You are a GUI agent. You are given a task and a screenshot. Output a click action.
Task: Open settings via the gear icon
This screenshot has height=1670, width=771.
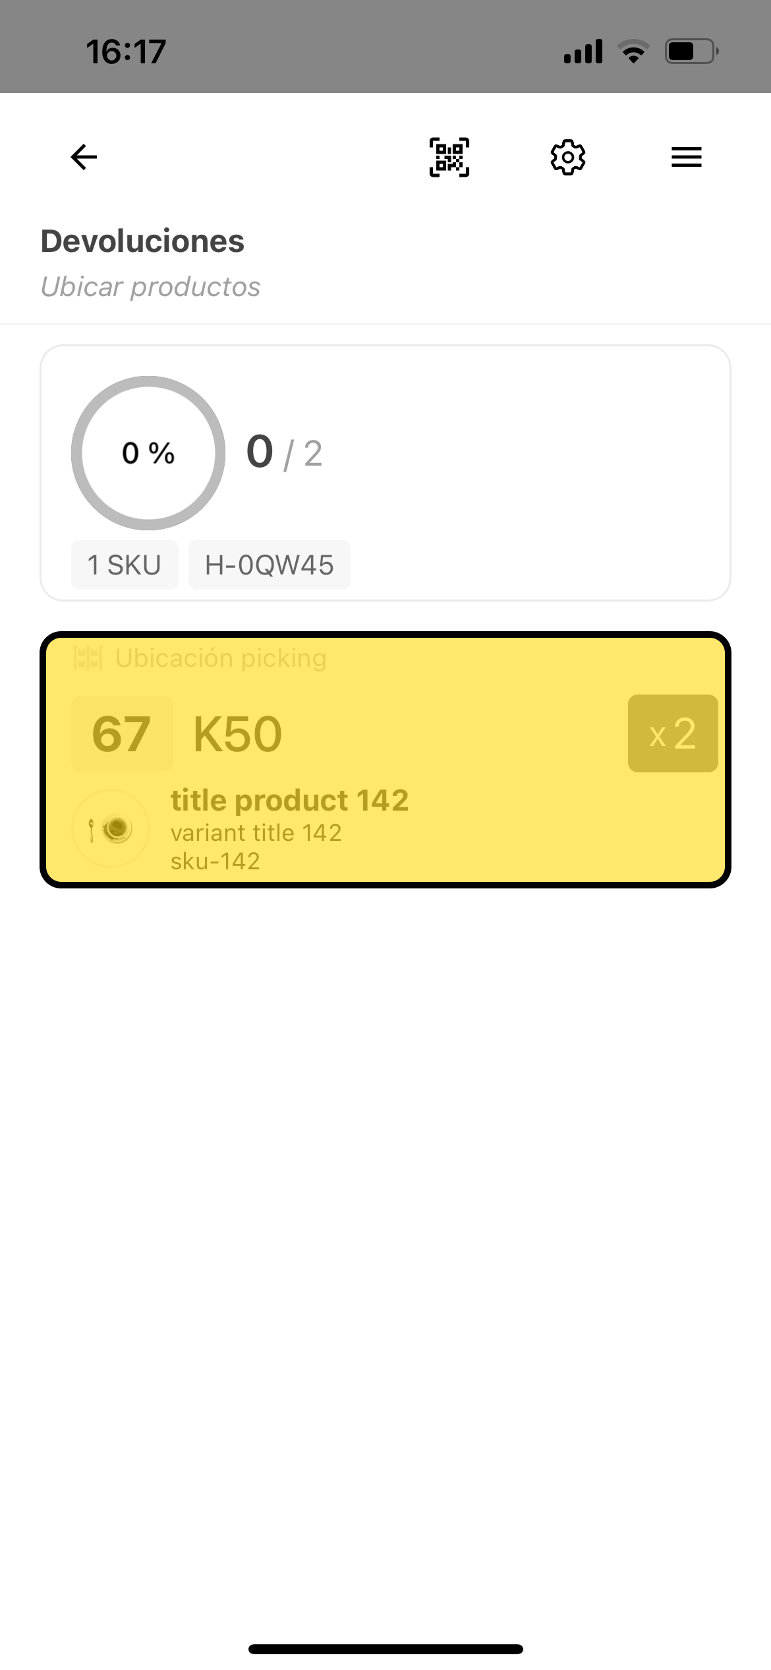tap(567, 157)
